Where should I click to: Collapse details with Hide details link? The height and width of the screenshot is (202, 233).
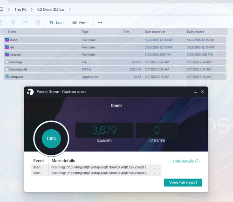point(183,161)
